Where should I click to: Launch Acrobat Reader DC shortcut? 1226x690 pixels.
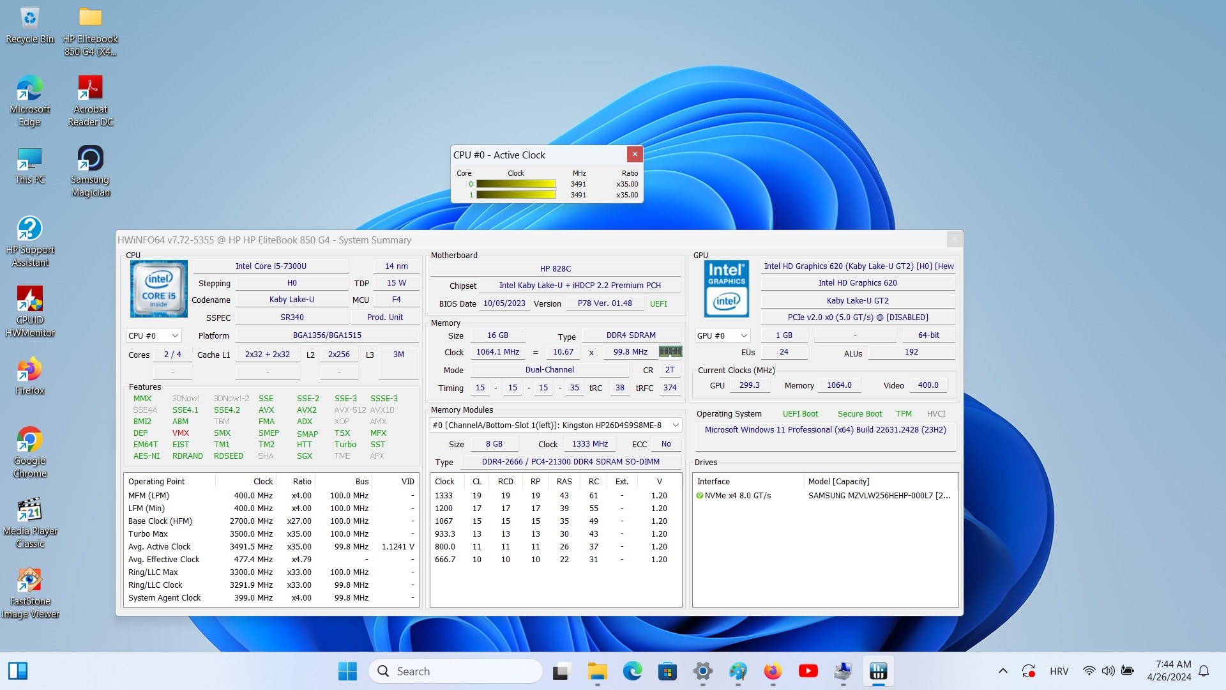90,101
